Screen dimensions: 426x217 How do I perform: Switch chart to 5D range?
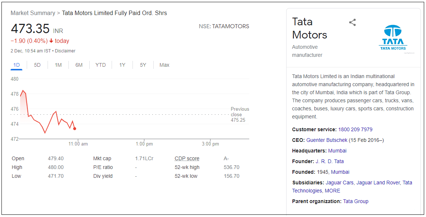coord(37,65)
